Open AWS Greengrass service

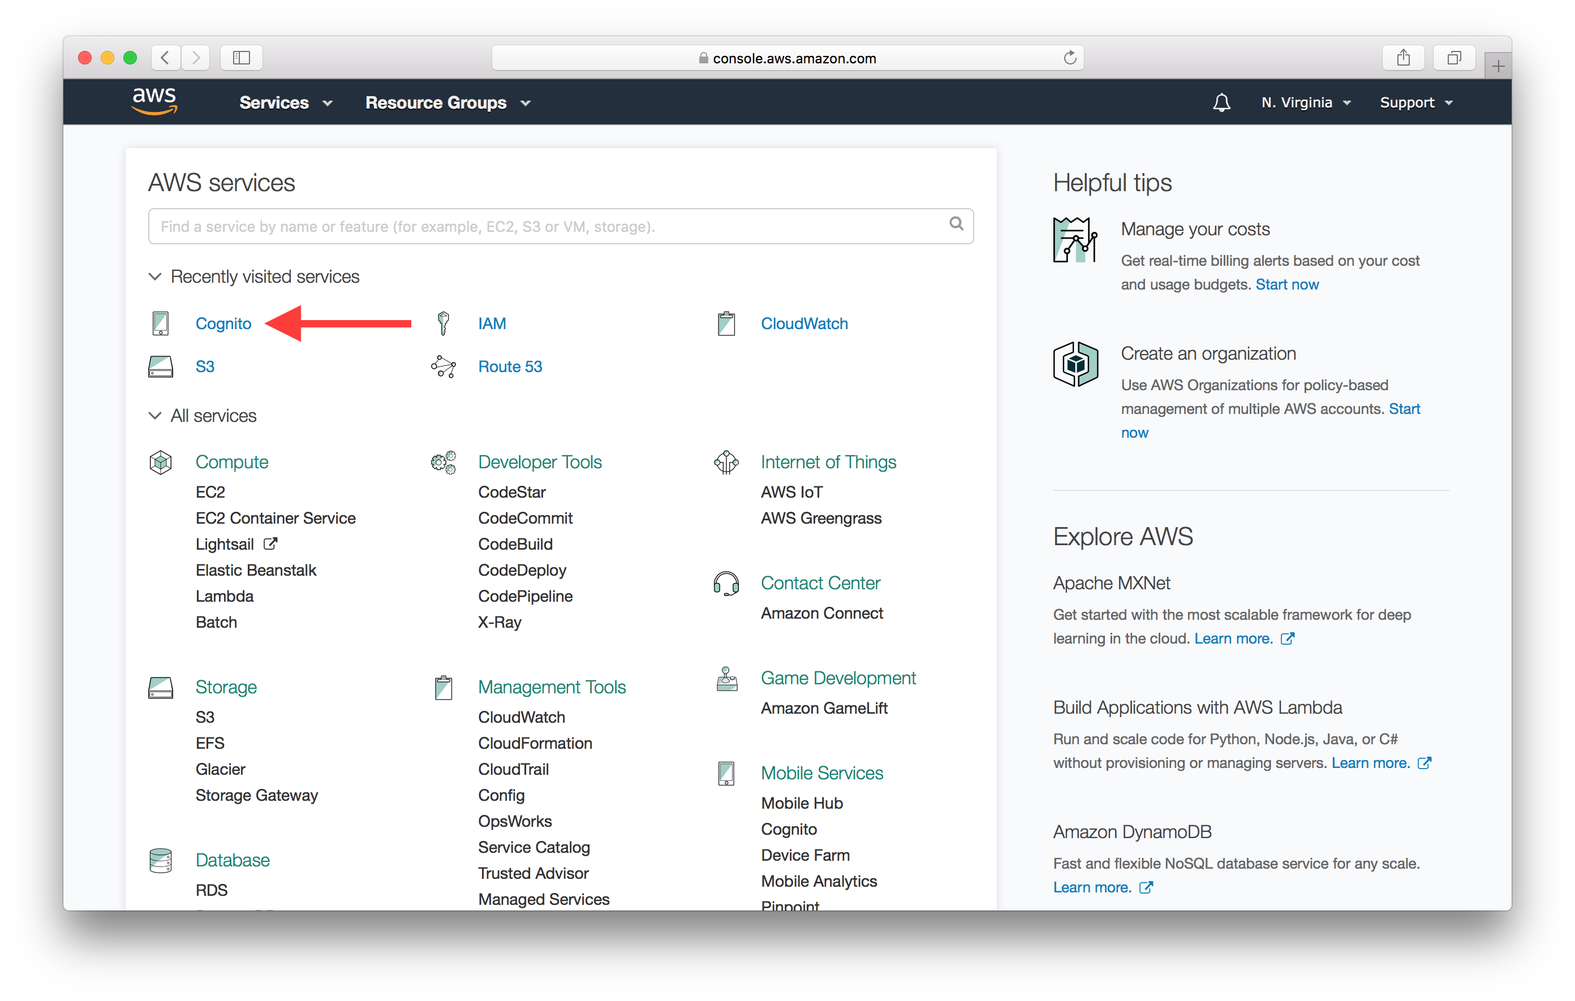tap(821, 518)
